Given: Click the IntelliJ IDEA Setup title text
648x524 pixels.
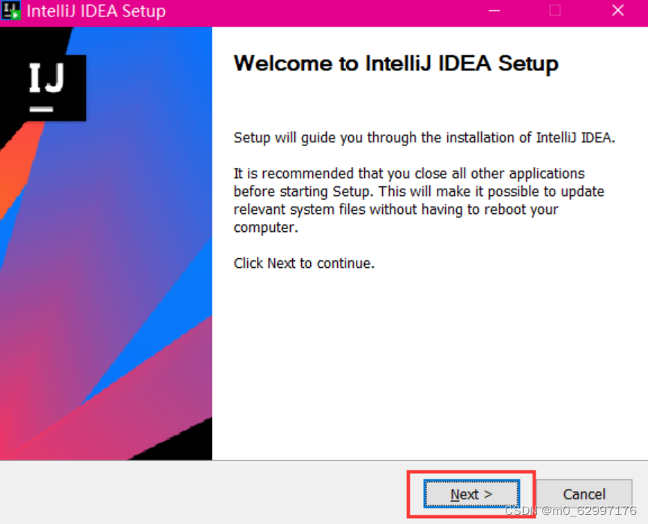Looking at the screenshot, I should (97, 10).
